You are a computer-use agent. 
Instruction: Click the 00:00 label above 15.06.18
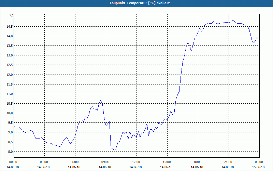[x=259, y=162]
